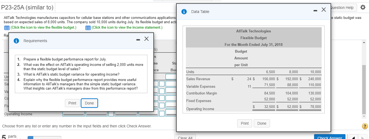Click the parts progress bar
369x139 pixels.
pyautogui.click(x=44, y=137)
